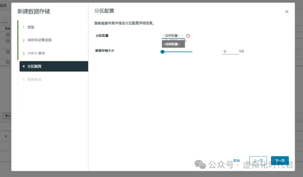Click the filter icon in the left panel

6,136
